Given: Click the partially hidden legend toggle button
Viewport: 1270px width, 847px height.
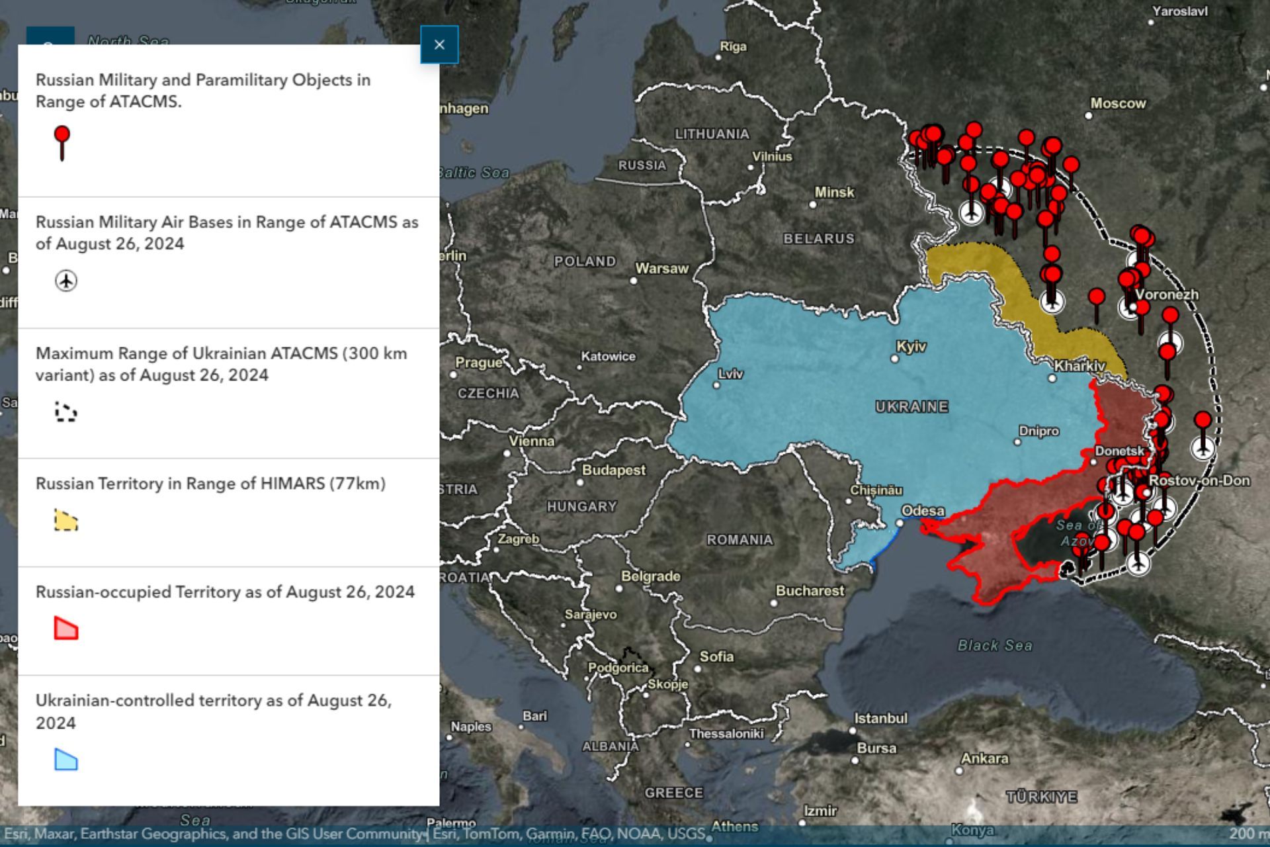Looking at the screenshot, I should [50, 36].
